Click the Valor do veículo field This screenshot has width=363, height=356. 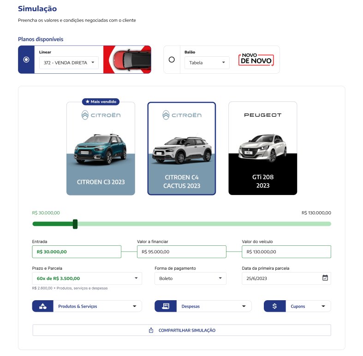point(286,252)
